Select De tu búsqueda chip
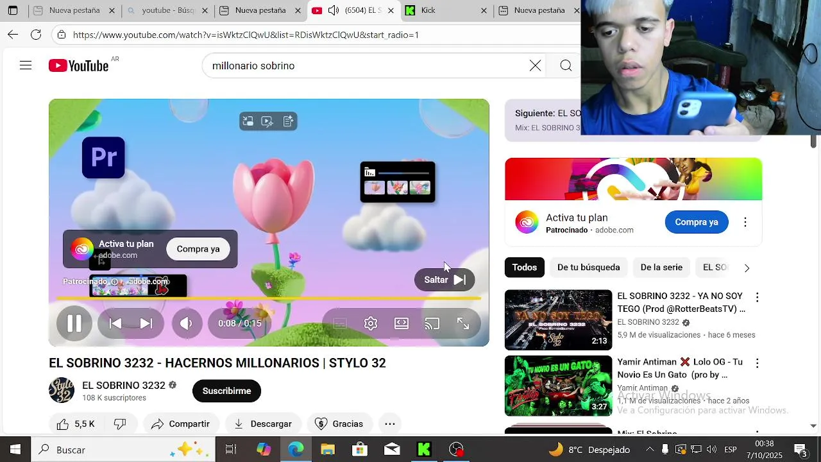 (588, 267)
